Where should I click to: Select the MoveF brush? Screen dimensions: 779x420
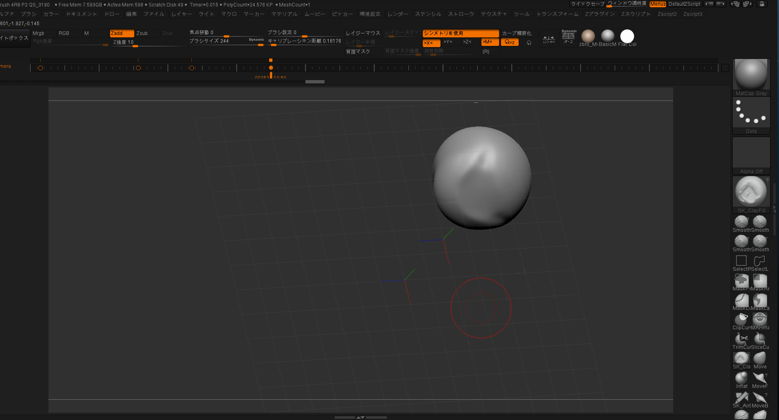click(x=759, y=380)
